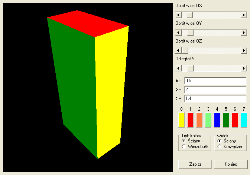Pick the cyan color swatch number 7
Image resolution: width=250 pixels, height=175 pixels.
pyautogui.click(x=244, y=120)
